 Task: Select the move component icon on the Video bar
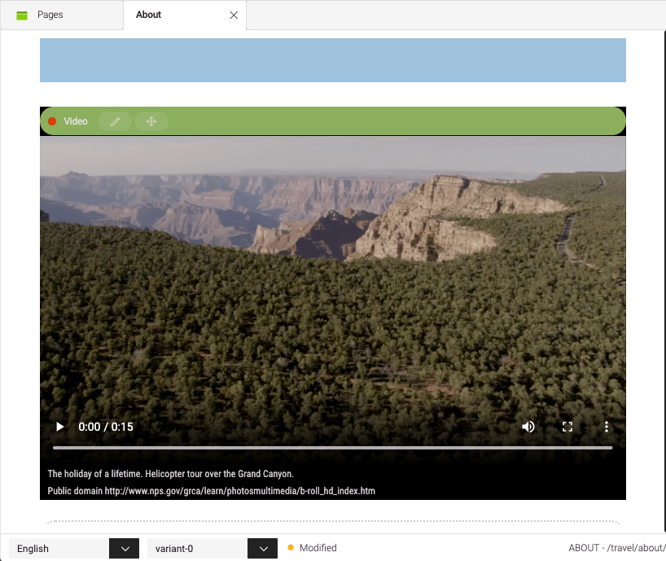click(151, 121)
